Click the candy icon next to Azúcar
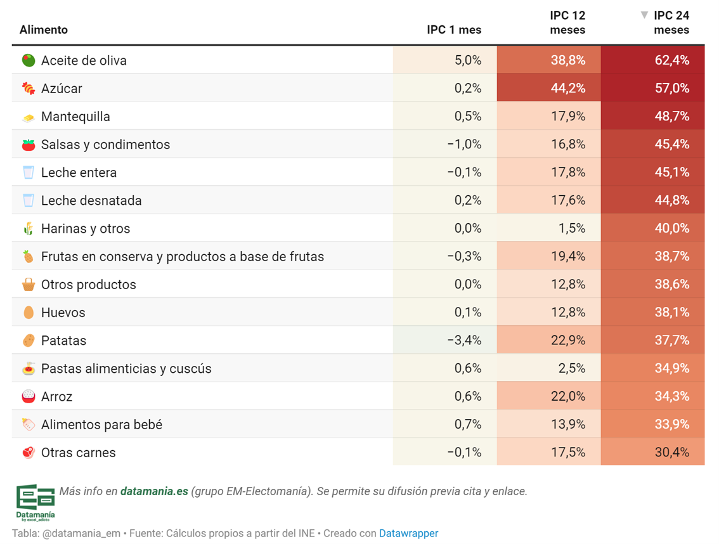 pos(29,89)
